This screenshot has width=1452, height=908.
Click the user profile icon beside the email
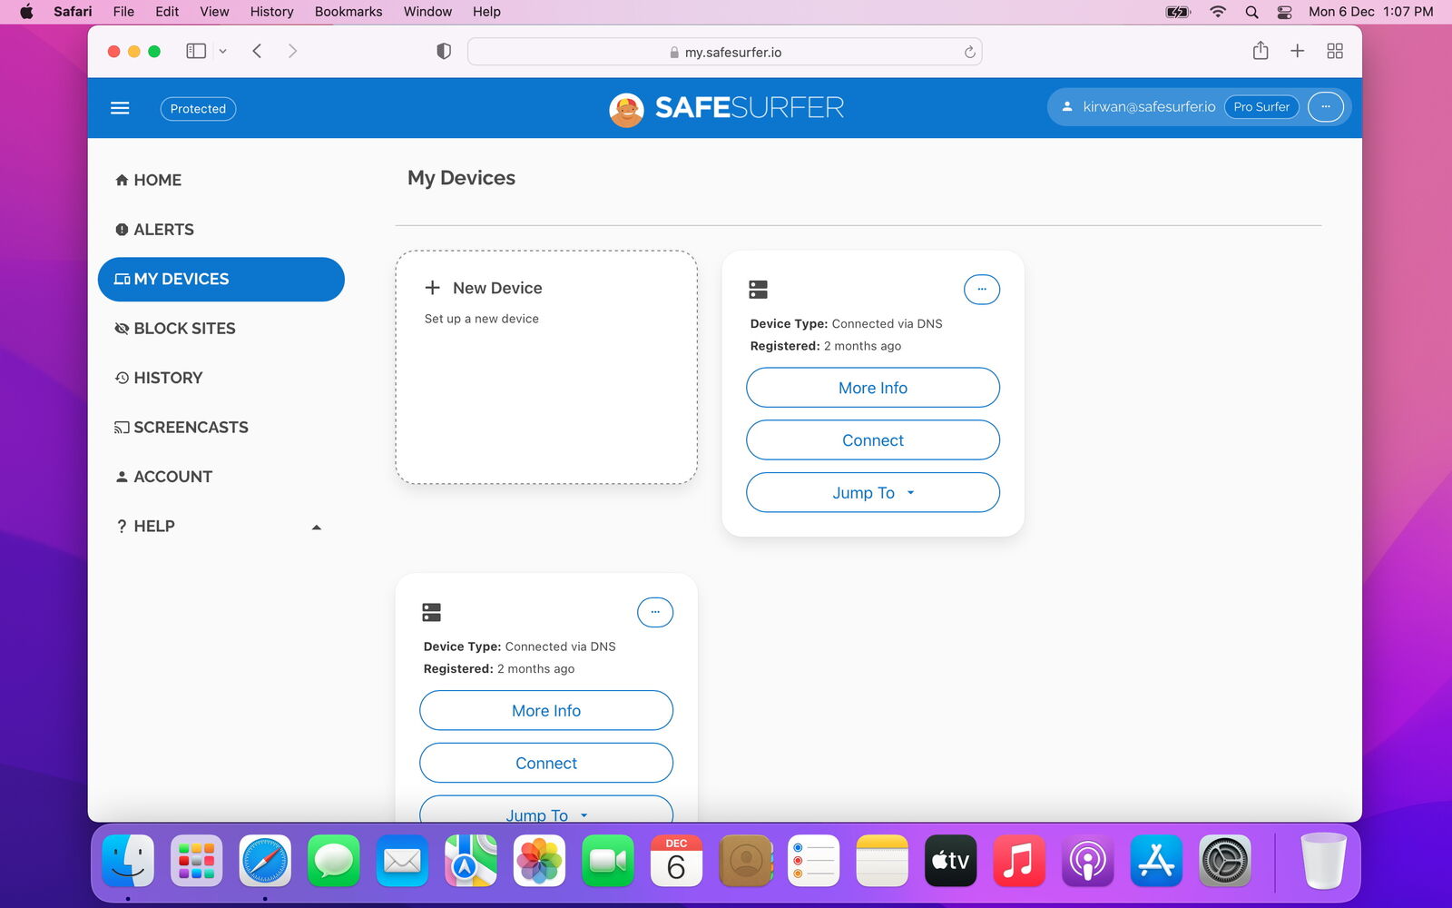point(1067,107)
